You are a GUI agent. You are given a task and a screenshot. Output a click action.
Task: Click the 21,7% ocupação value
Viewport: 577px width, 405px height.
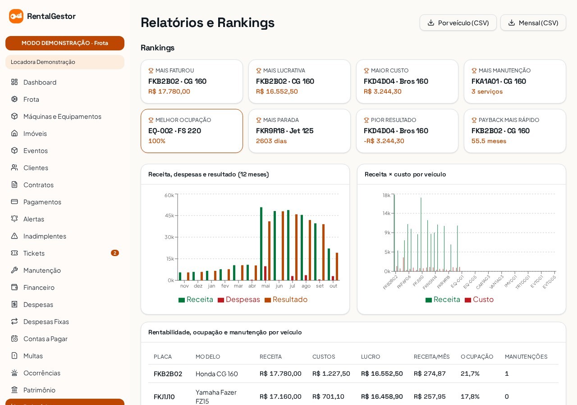pyautogui.click(x=470, y=373)
